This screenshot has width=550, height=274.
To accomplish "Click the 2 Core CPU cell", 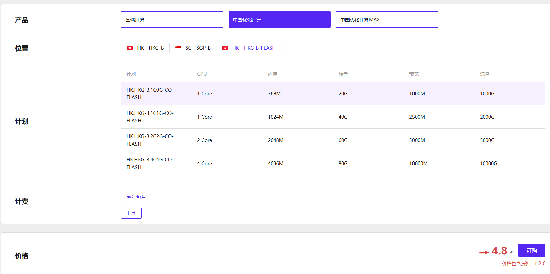I will (x=205, y=140).
